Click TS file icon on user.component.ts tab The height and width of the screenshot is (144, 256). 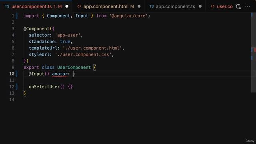tap(7, 6)
